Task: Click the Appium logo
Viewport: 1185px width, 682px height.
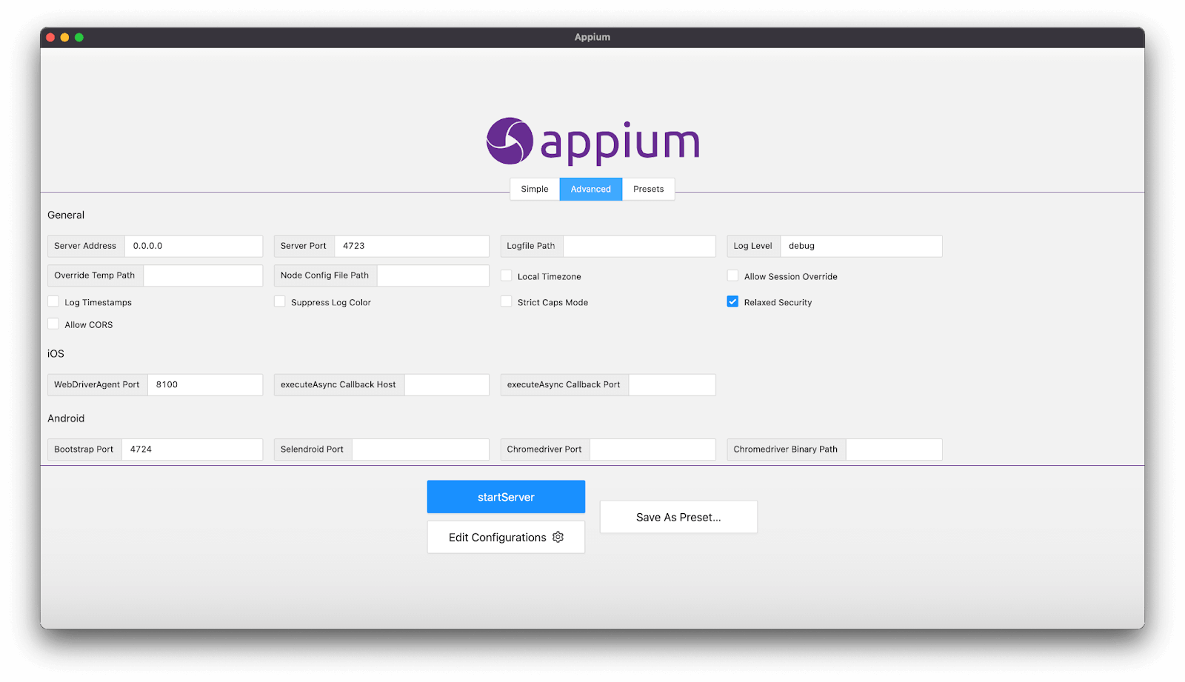Action: tap(592, 141)
